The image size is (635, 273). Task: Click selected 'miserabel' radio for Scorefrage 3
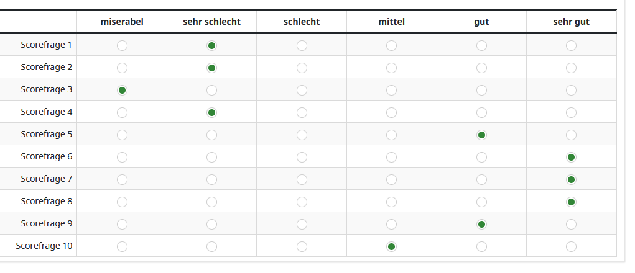(122, 90)
